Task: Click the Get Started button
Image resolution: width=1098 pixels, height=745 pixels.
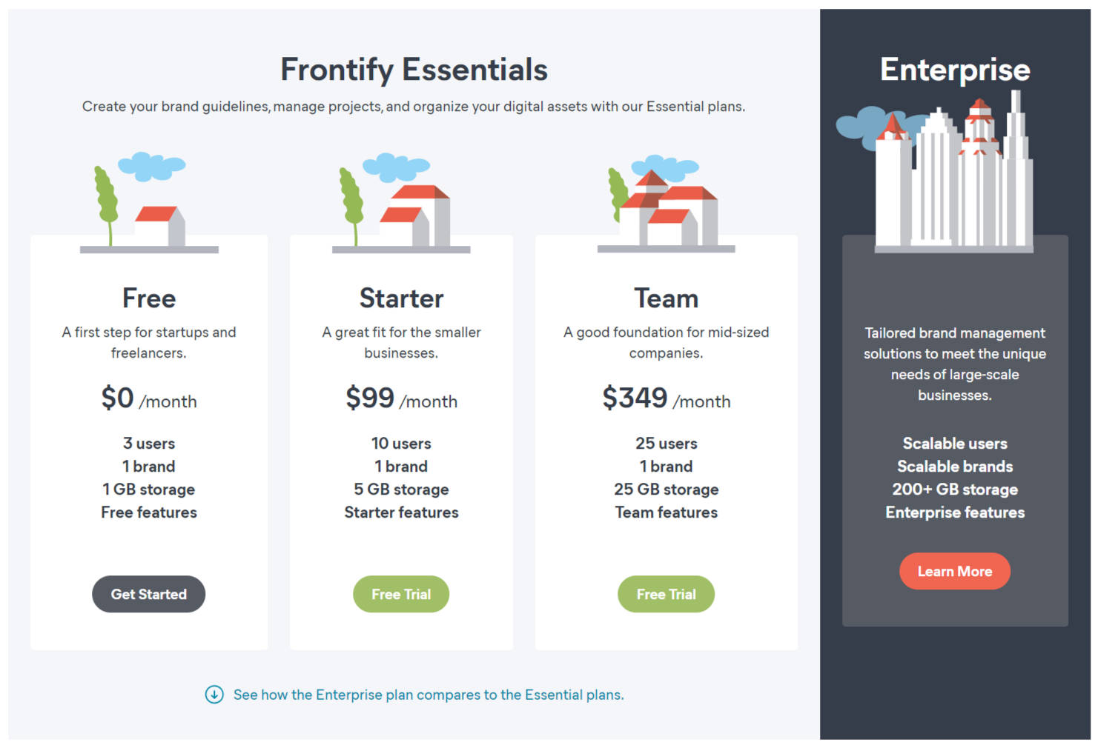Action: coord(148,594)
